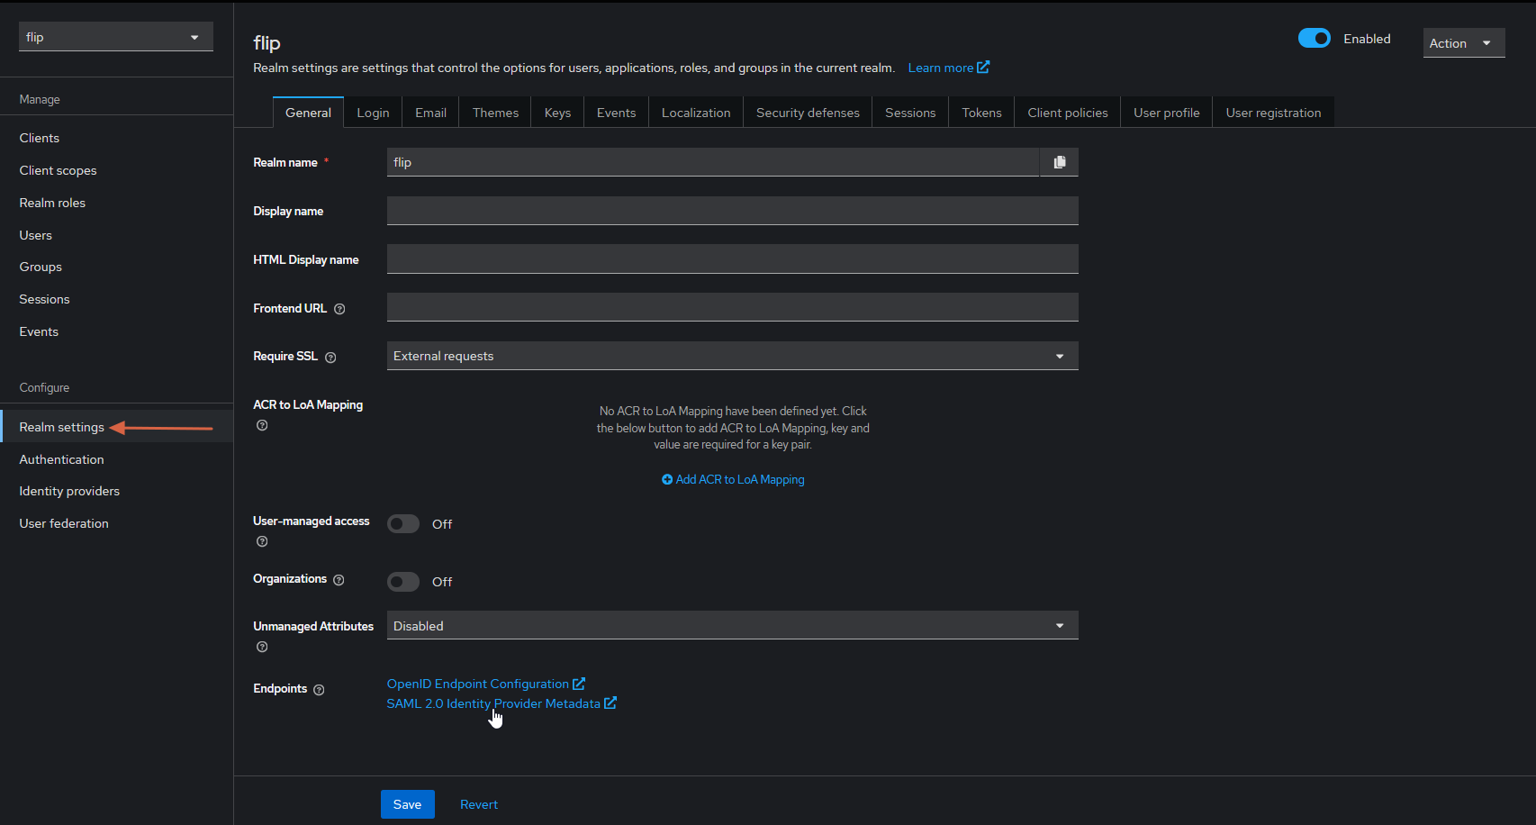Viewport: 1536px width, 825px height.
Task: Focus the Frontend URL input field
Action: tap(733, 307)
